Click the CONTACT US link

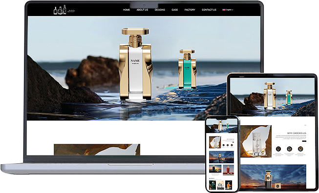pos(209,10)
